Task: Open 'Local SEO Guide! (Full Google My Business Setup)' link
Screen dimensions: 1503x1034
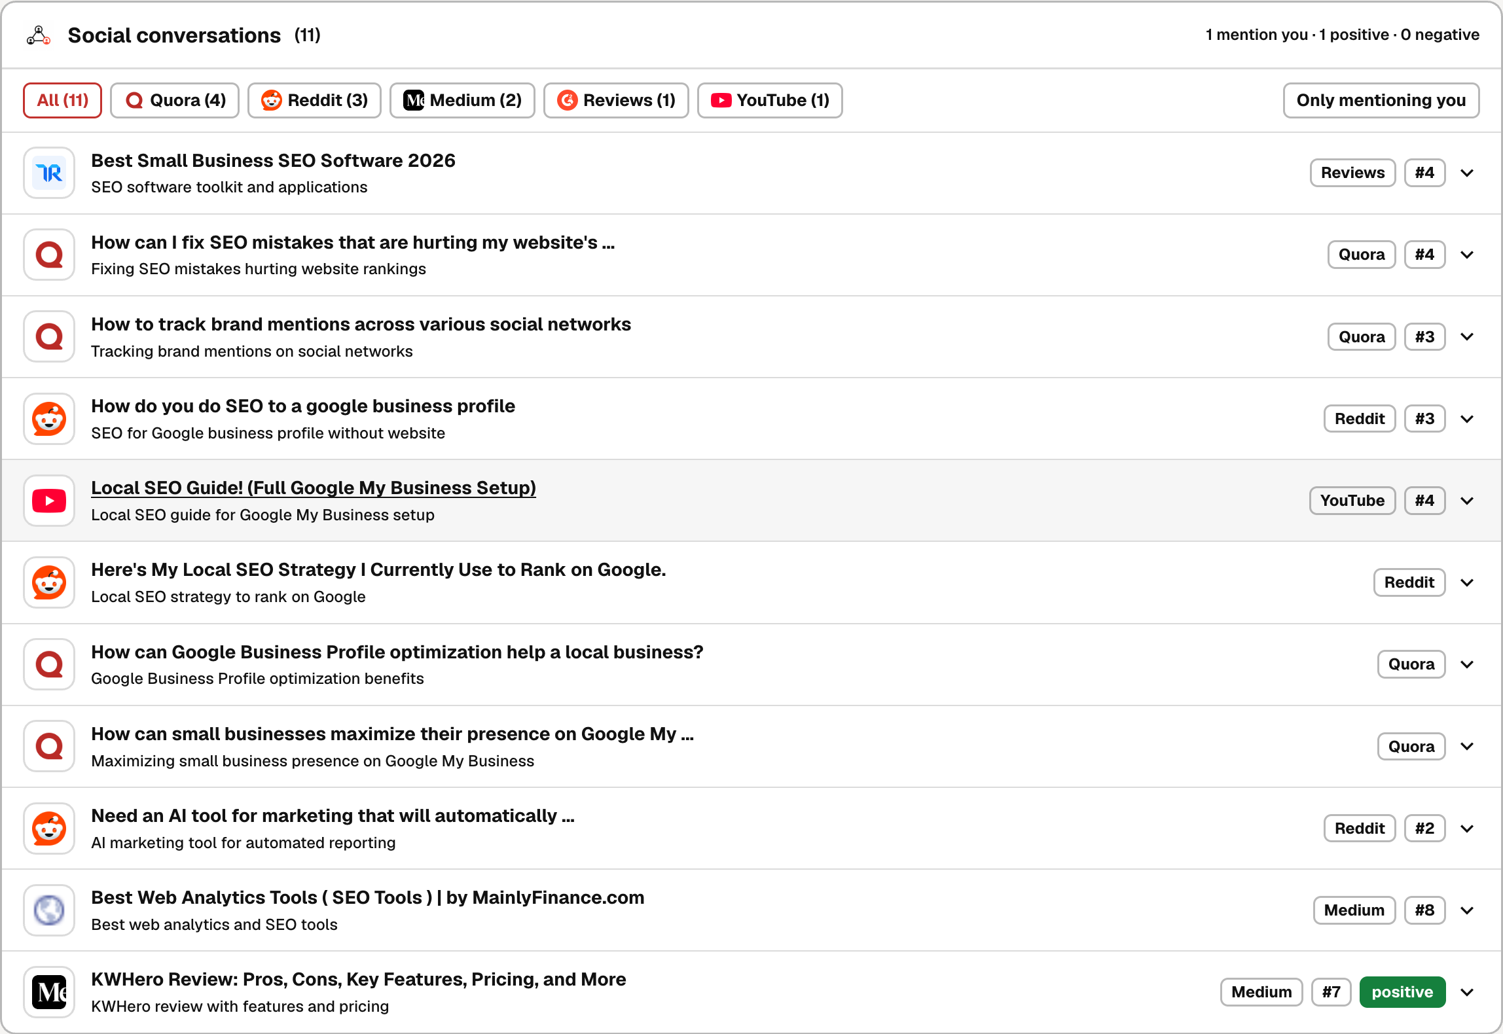Action: tap(314, 488)
